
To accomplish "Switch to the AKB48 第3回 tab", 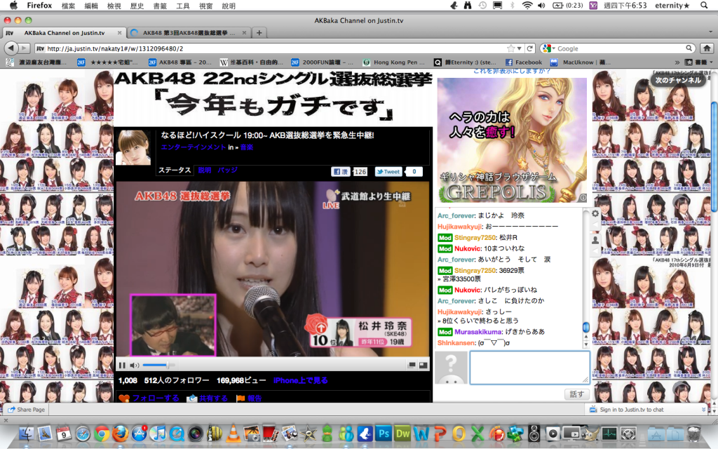I will pos(189,33).
